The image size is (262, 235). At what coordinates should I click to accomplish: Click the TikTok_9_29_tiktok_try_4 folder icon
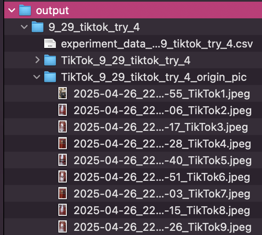click(50, 60)
